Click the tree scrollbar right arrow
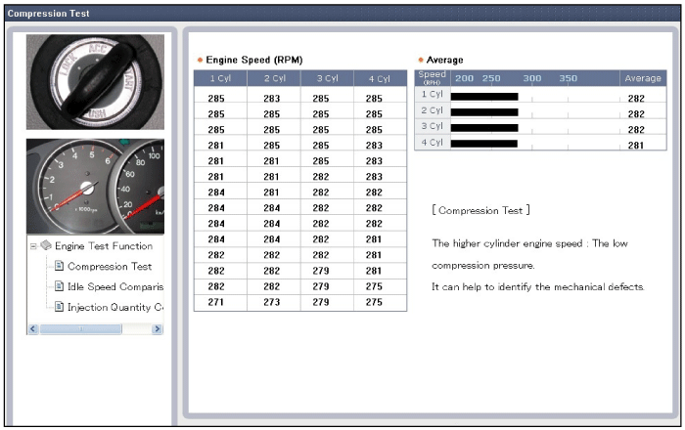Image resolution: width=685 pixels, height=430 pixels. [x=158, y=328]
